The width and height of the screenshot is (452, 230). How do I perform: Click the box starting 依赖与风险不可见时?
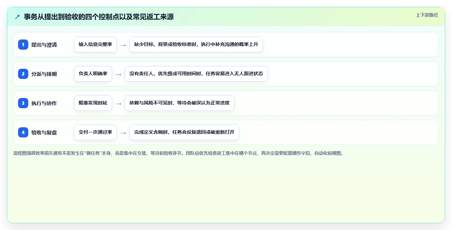click(x=180, y=103)
